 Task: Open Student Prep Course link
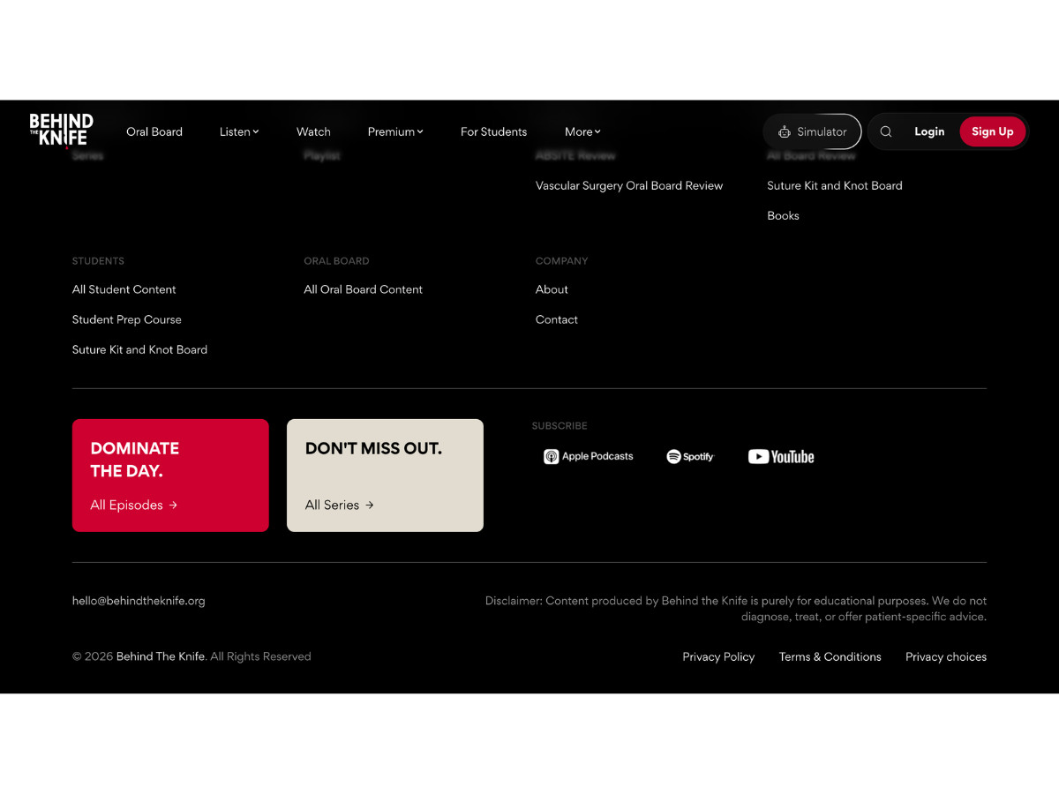pyautogui.click(x=126, y=319)
